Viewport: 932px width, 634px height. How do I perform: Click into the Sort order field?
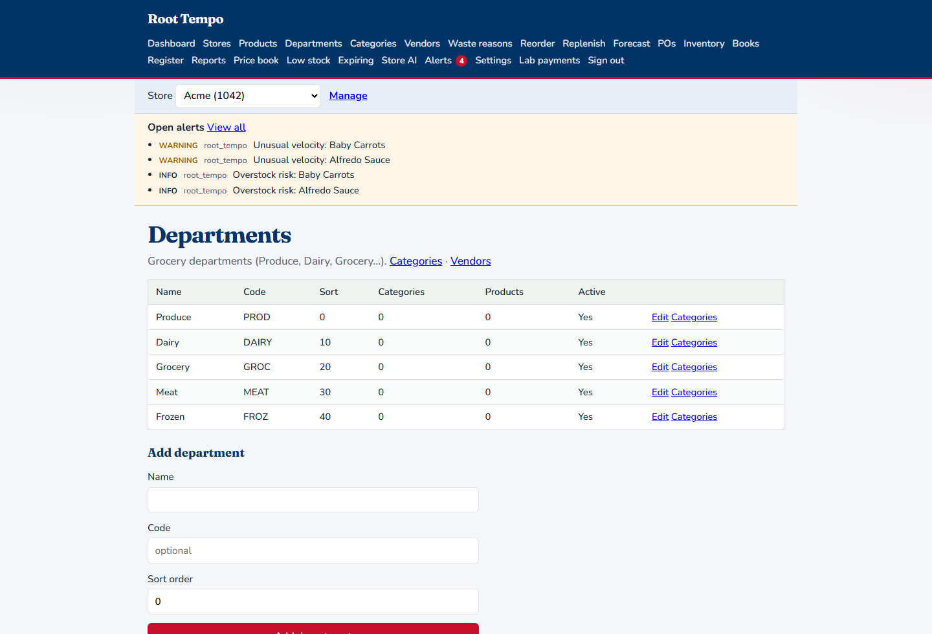[x=313, y=602]
